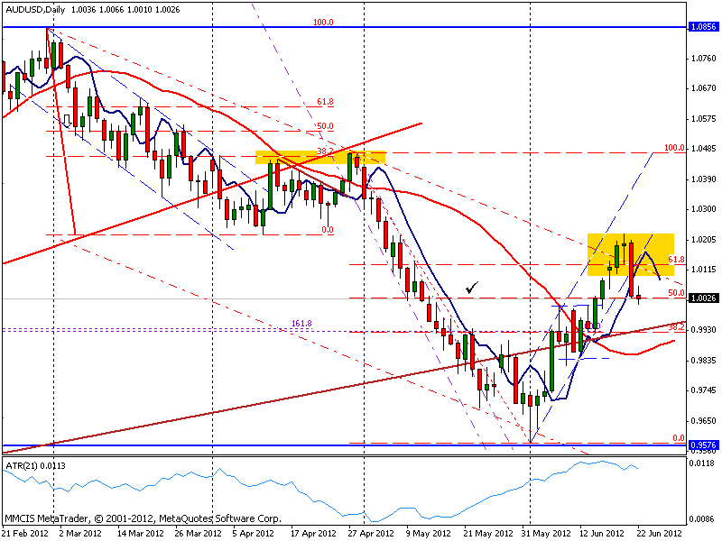Select the 61.8 Fibonacci label near April

pyautogui.click(x=325, y=102)
